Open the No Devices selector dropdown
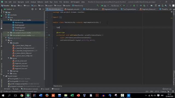The width and height of the screenshot is (175, 98). coord(116,5)
